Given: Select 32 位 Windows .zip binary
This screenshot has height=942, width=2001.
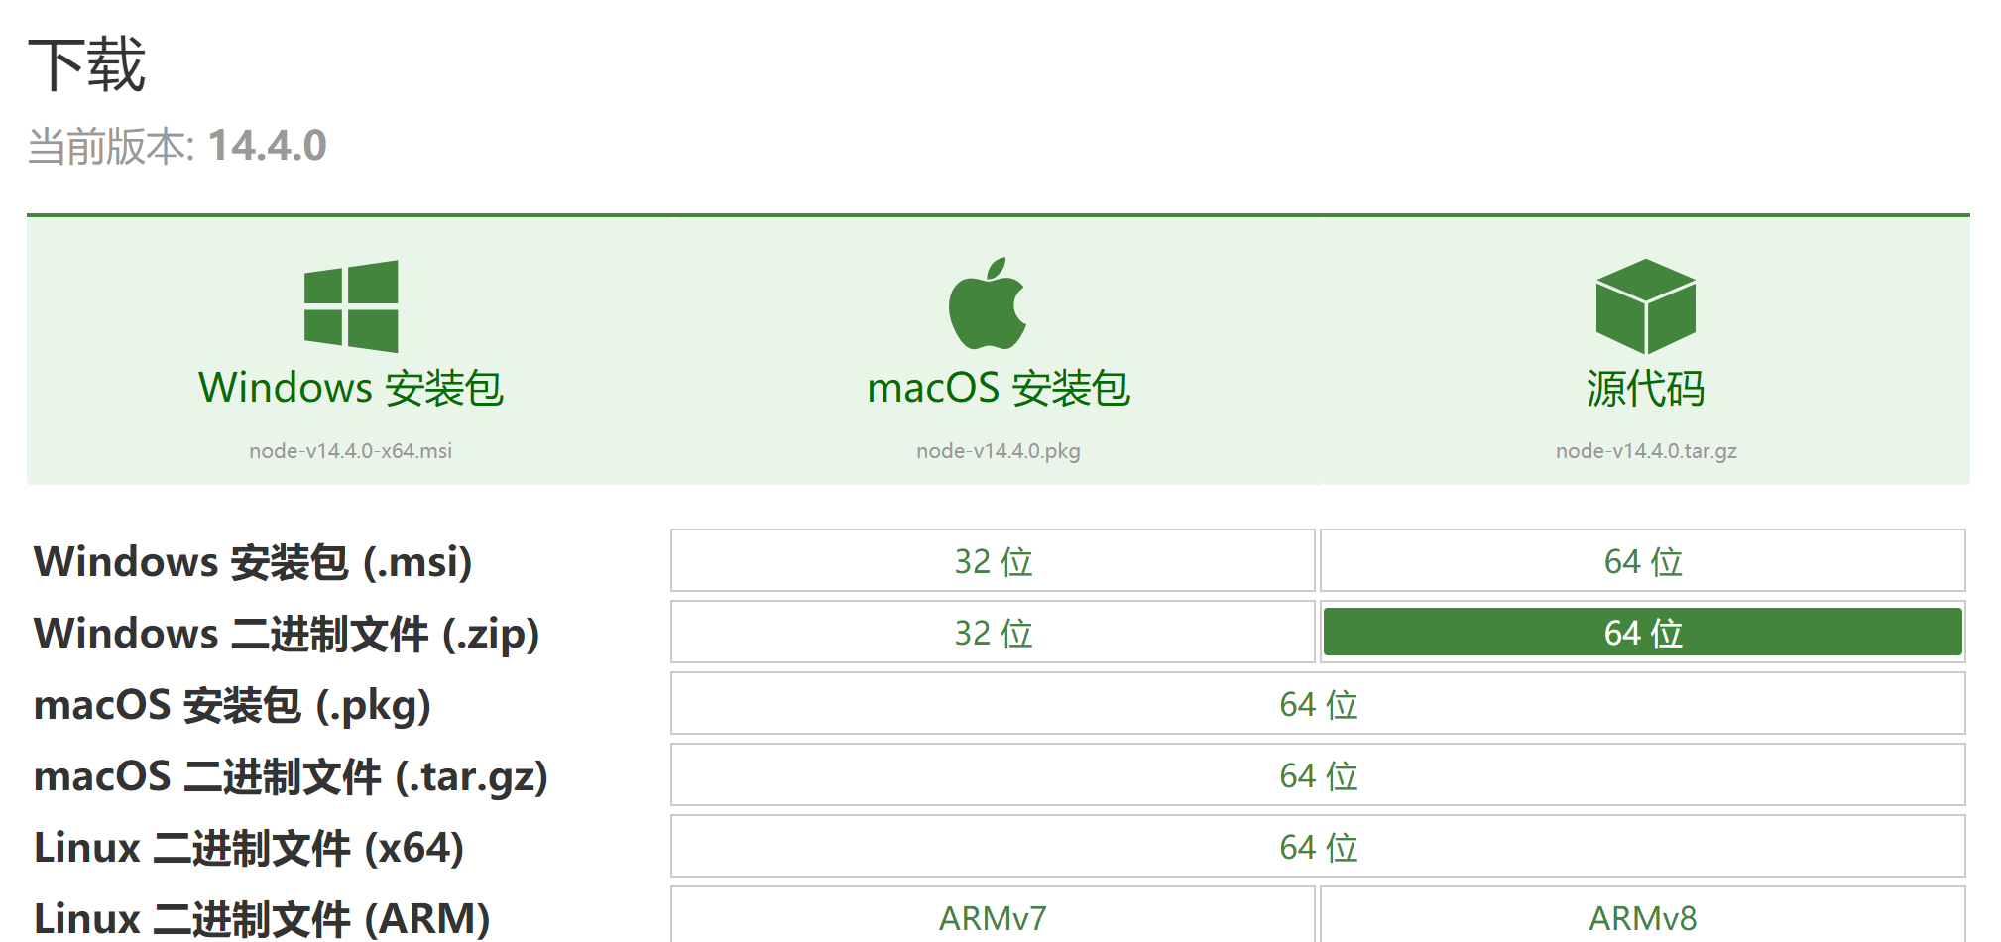Looking at the screenshot, I should pos(993,633).
